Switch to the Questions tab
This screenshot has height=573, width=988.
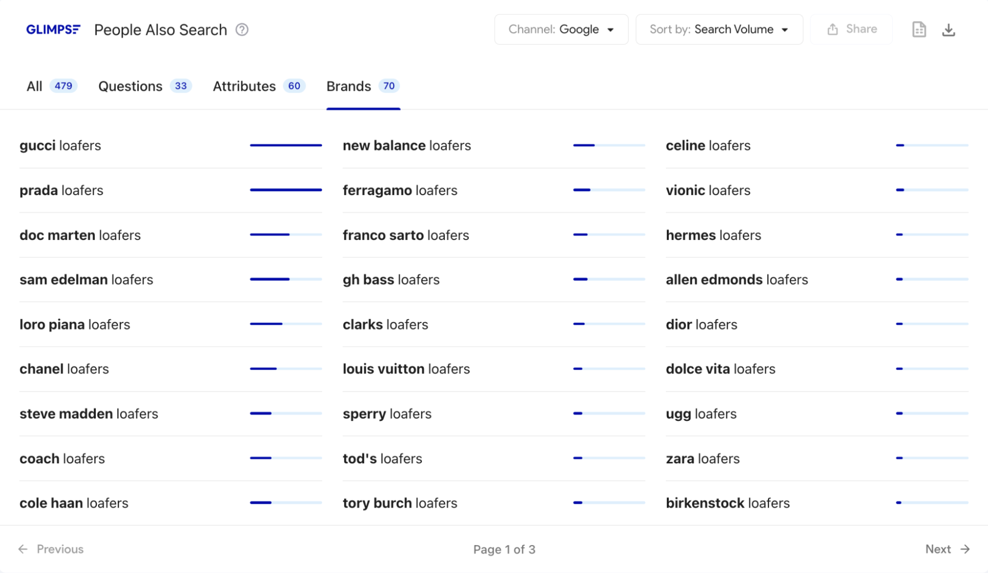[145, 86]
